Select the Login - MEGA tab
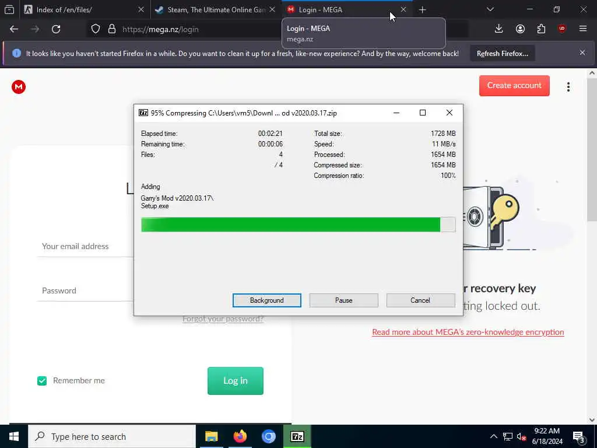Screen dimensions: 597x448 point(347,9)
